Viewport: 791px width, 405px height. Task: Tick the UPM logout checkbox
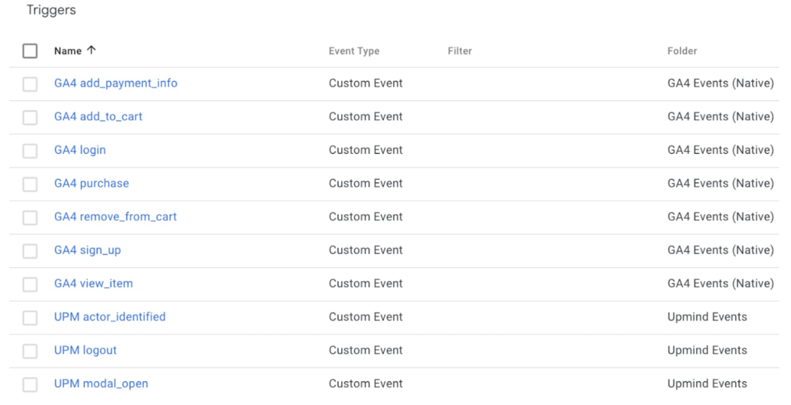tap(30, 351)
